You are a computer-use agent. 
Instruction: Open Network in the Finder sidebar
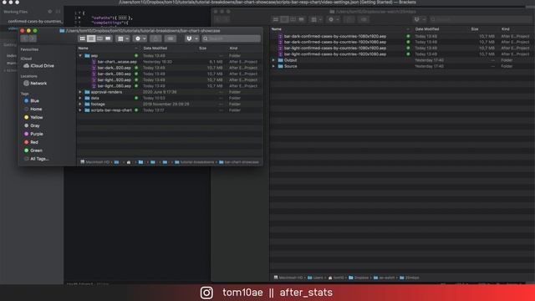point(35,84)
